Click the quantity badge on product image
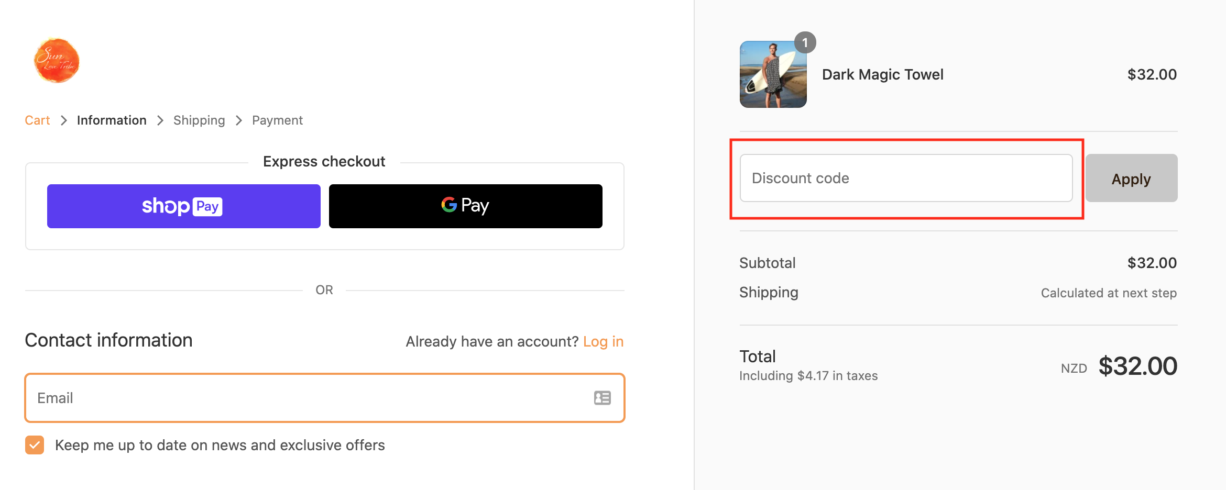Image resolution: width=1226 pixels, height=490 pixels. point(805,42)
